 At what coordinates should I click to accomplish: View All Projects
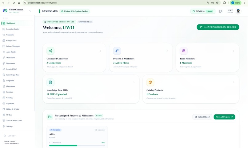[x=224, y=117]
